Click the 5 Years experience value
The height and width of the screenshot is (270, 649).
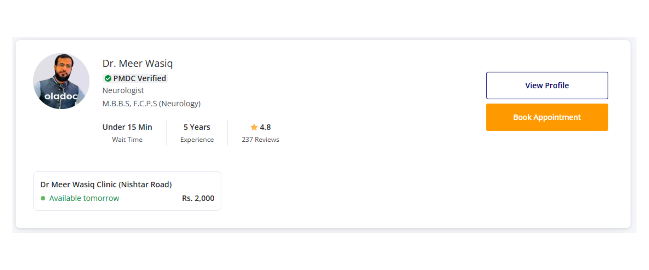pyautogui.click(x=197, y=127)
